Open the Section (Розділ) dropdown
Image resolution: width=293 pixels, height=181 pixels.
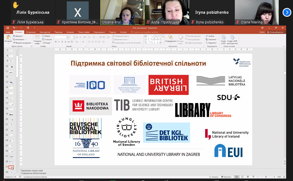pyautogui.click(x=47, y=43)
